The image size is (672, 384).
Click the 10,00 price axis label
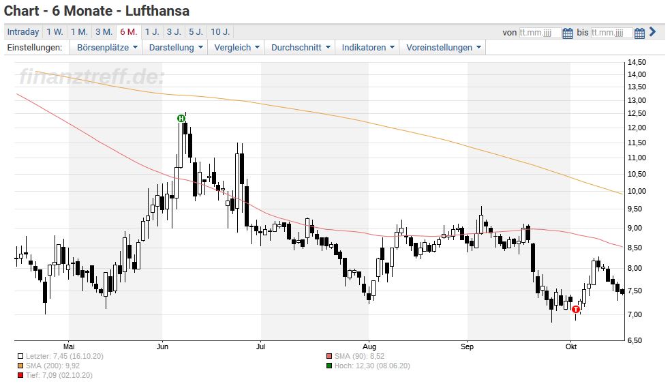[x=637, y=192]
